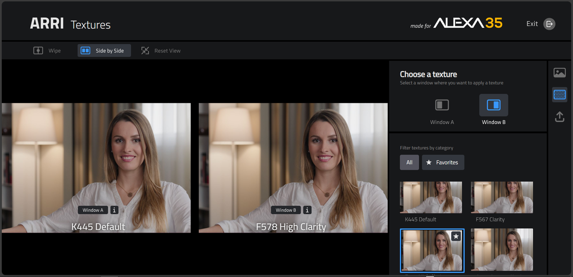The image size is (573, 277).
Task: Open the image selection sidebar panel
Action: click(560, 72)
